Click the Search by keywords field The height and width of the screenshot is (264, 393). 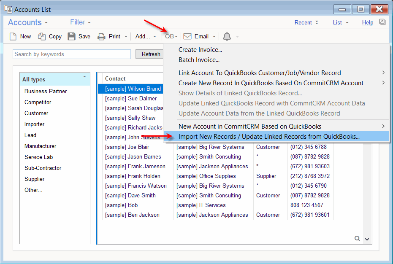(x=72, y=54)
